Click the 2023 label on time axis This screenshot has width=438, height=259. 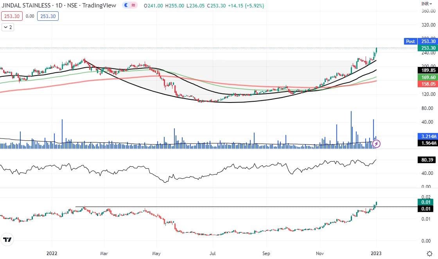[x=375, y=254]
